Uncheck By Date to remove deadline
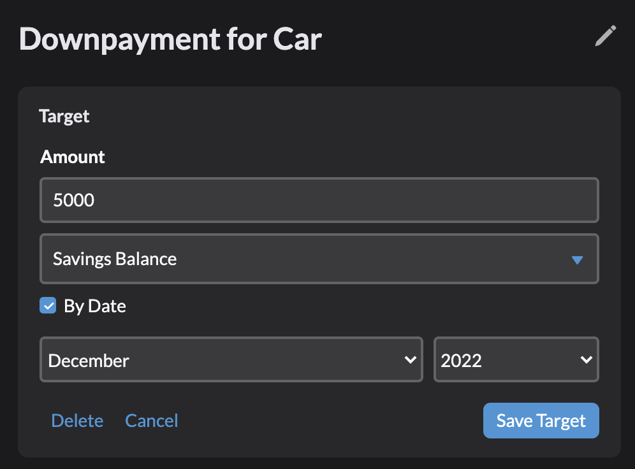This screenshot has height=469, width=635. click(48, 305)
